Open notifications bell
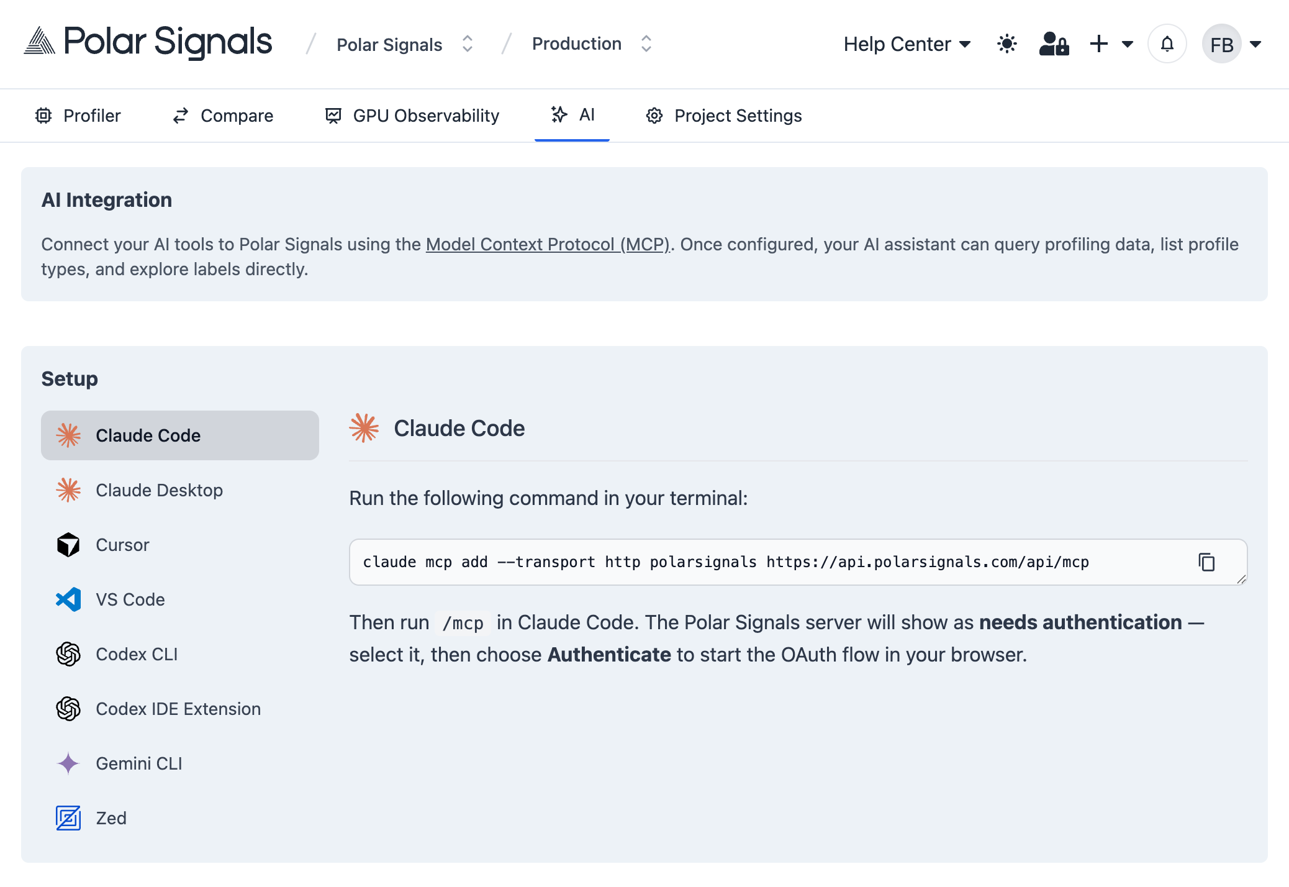This screenshot has height=887, width=1289. (1167, 44)
